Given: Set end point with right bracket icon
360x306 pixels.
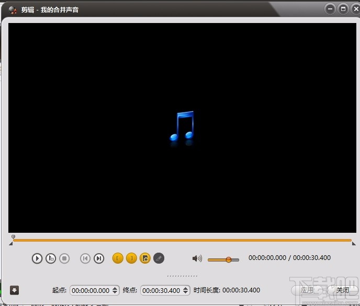Looking at the screenshot, I should tap(131, 258).
